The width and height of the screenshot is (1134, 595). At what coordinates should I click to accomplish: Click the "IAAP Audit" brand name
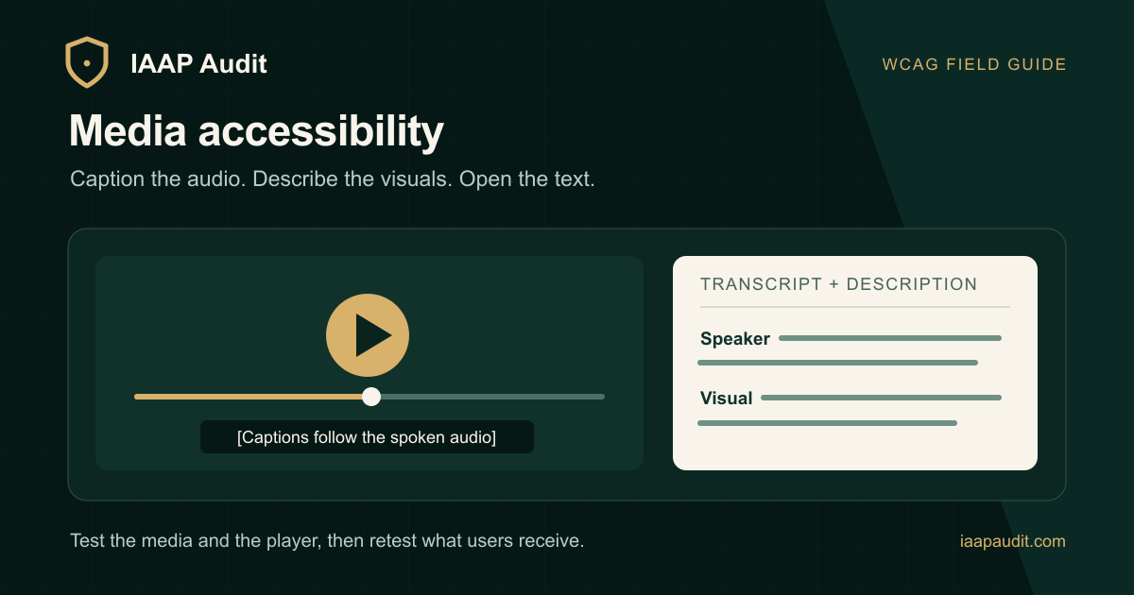(198, 64)
